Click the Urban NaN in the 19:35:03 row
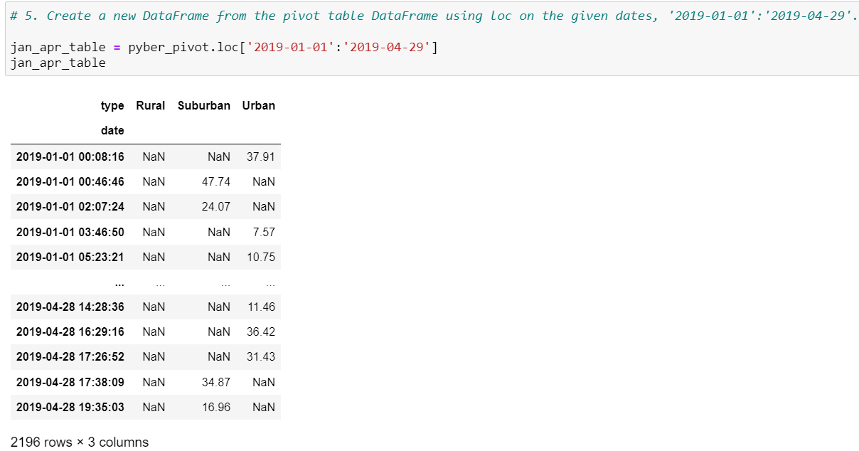The image size is (859, 451). point(264,407)
